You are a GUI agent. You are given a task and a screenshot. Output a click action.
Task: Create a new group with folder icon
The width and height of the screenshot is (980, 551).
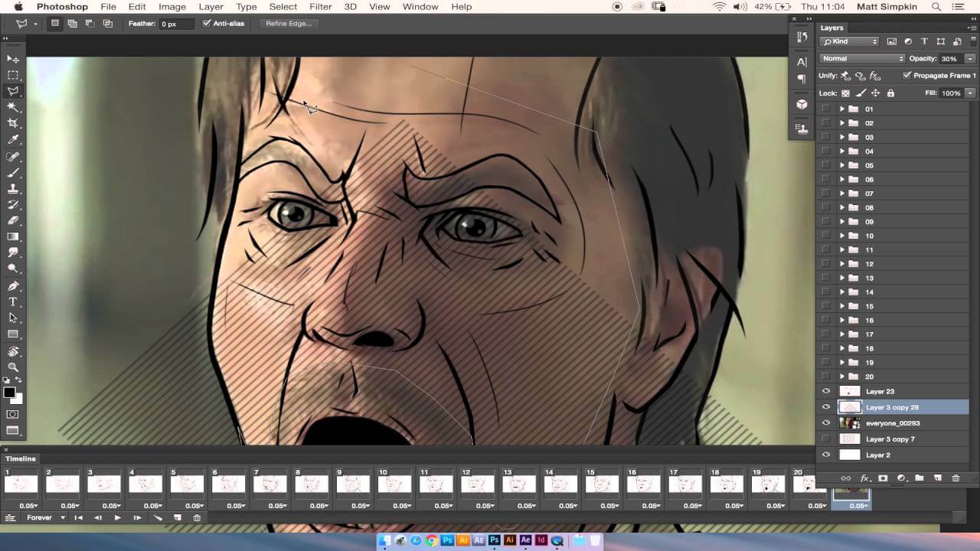pos(919,478)
